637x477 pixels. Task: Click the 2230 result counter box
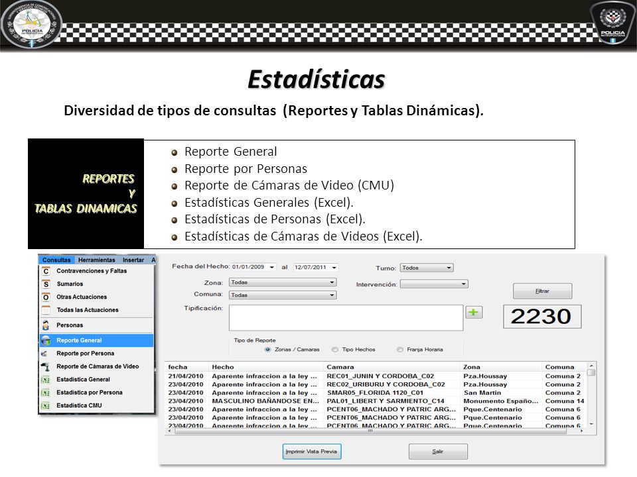coord(542,317)
